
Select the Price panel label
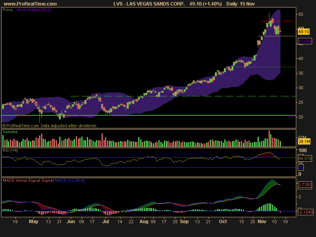pos(8,9)
